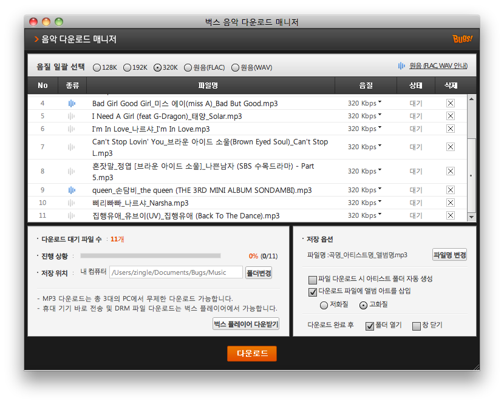Click scrollbar up arrow in file list
The image size is (504, 404).
point(472,99)
